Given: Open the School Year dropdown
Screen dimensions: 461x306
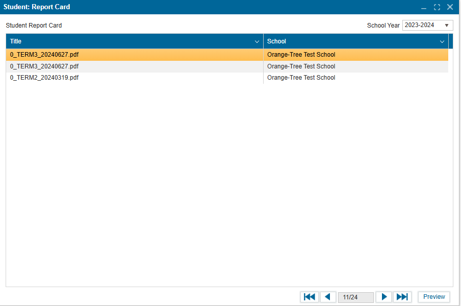Looking at the screenshot, I should (x=427, y=26).
